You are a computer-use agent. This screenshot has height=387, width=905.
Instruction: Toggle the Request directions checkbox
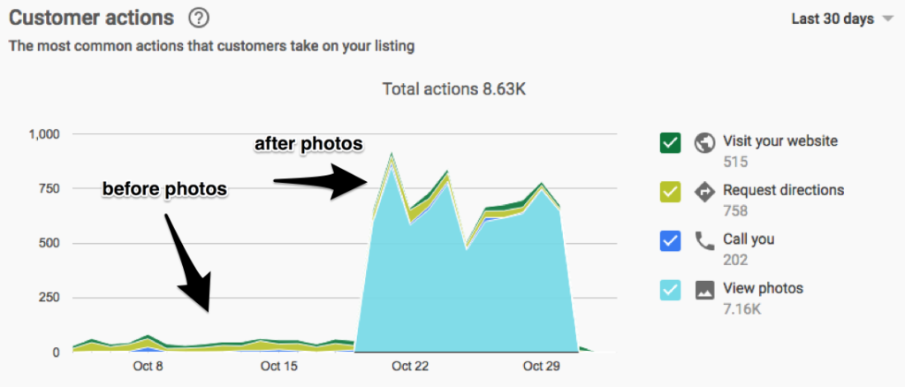point(670,192)
